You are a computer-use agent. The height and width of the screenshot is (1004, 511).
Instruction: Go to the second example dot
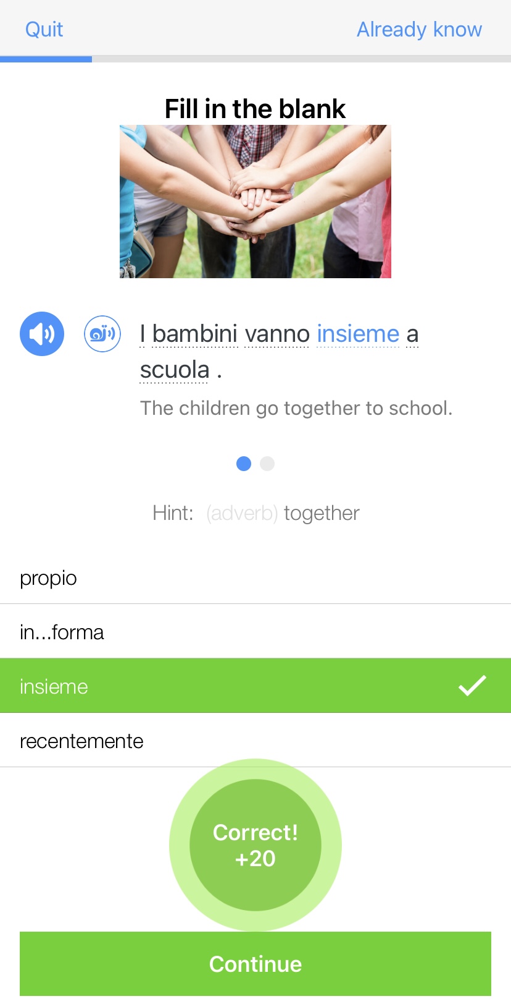[x=267, y=464]
